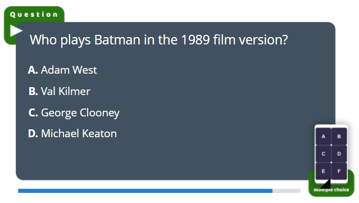
Task: Select answer B. Val Kilmer
Action: [x=60, y=91]
